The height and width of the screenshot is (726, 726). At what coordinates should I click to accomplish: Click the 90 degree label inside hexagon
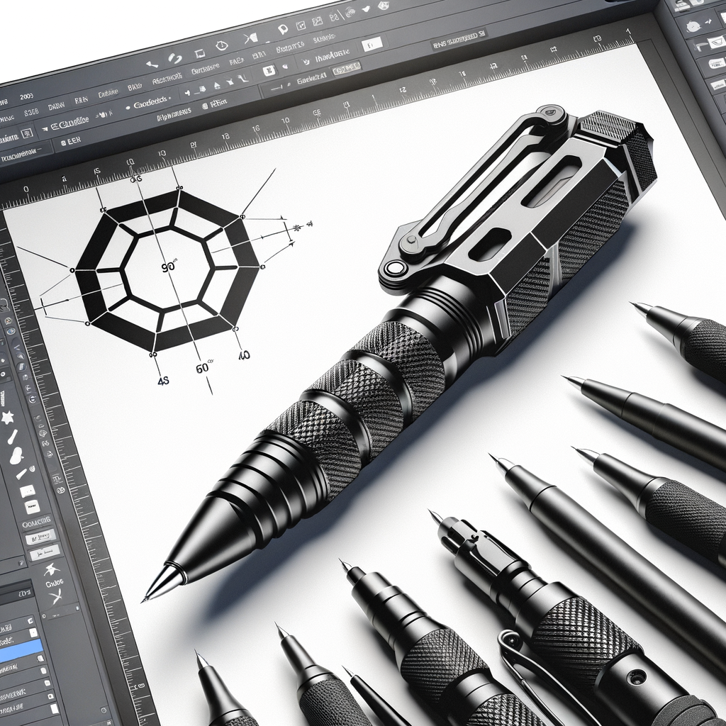(x=169, y=267)
